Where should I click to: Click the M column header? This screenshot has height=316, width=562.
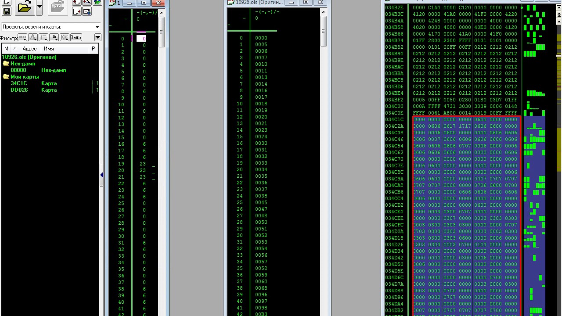6,49
